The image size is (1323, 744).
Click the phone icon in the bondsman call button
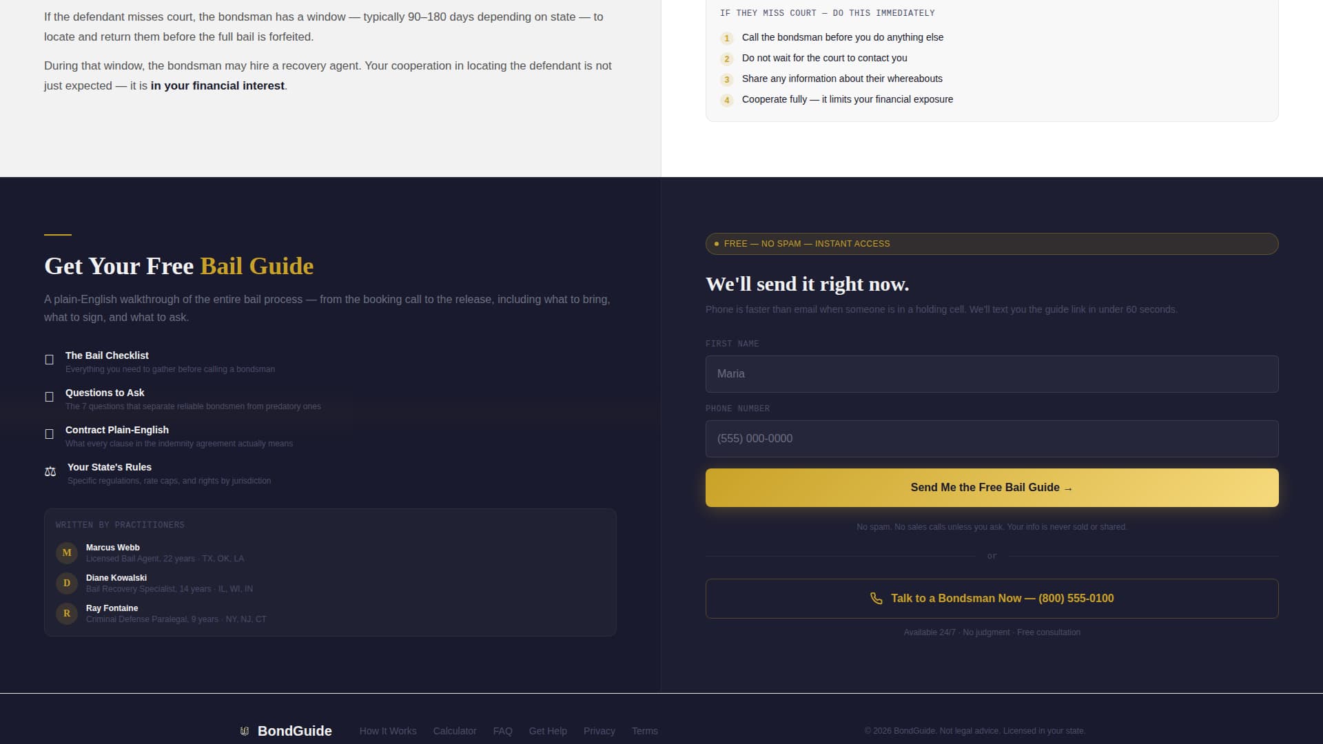tap(876, 598)
